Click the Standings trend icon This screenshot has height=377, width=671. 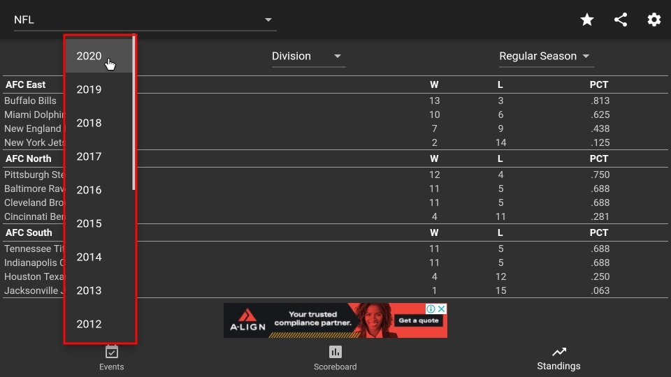tap(559, 352)
